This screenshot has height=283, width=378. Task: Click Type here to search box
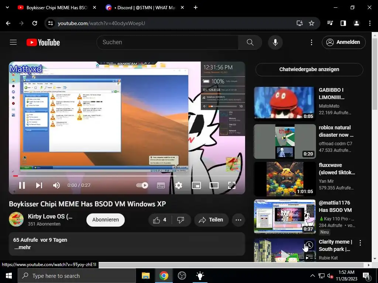pyautogui.click(x=77, y=276)
